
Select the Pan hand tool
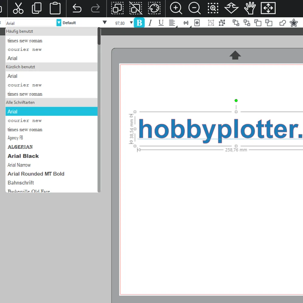(x=250, y=8)
